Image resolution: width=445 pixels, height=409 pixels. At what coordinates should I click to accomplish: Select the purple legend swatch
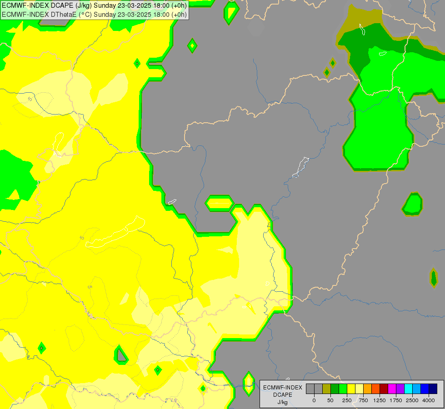[400, 389]
